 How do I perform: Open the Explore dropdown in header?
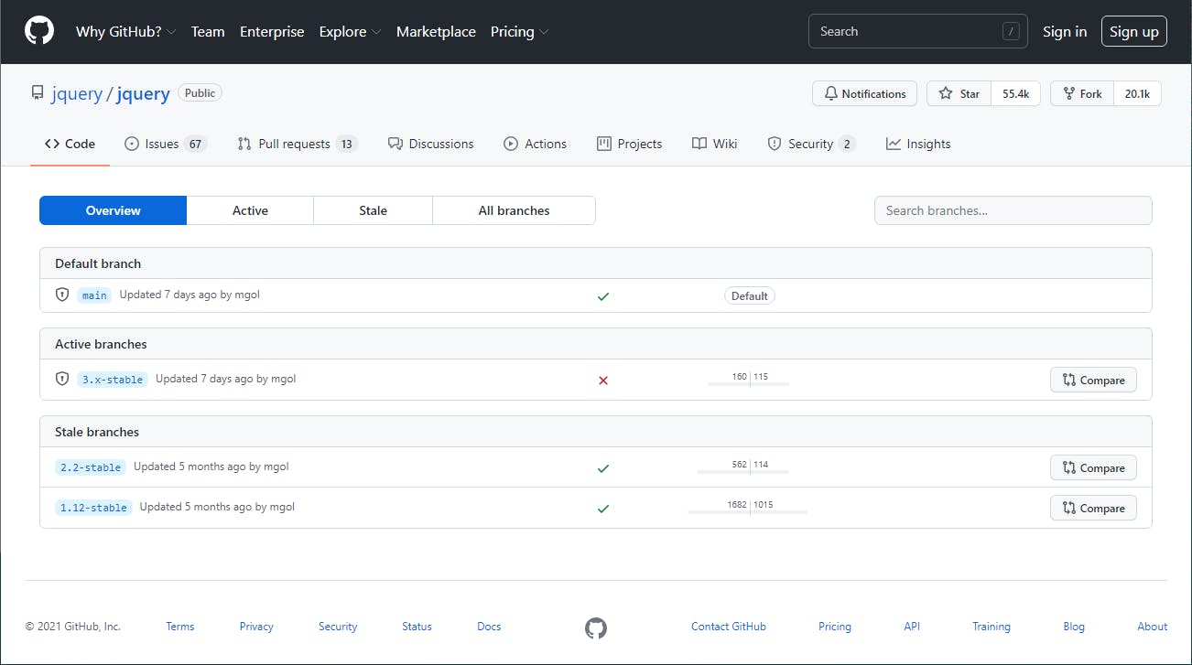coord(350,31)
